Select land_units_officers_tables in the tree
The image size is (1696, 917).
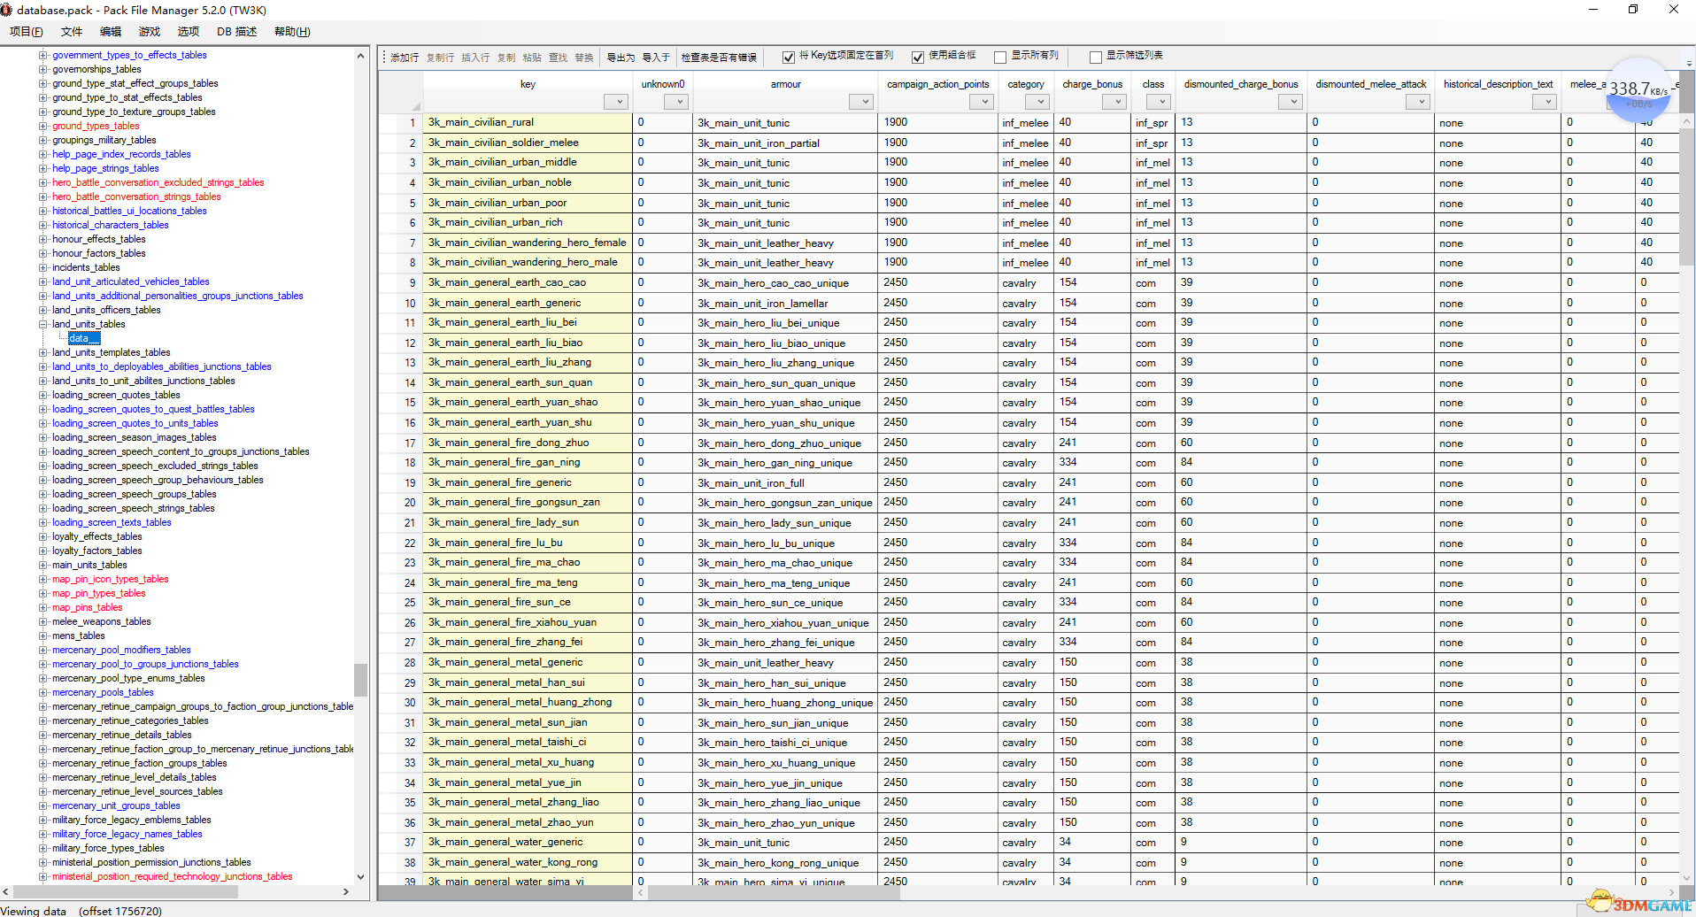106,310
